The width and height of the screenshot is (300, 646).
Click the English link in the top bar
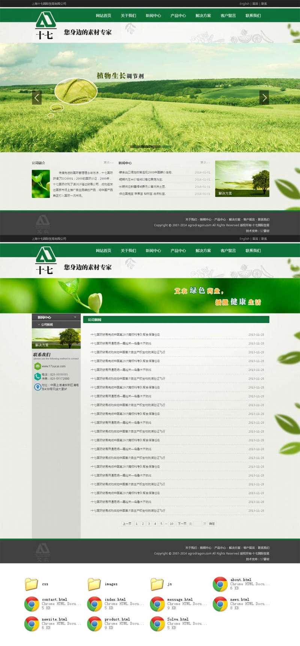pyautogui.click(x=244, y=4)
